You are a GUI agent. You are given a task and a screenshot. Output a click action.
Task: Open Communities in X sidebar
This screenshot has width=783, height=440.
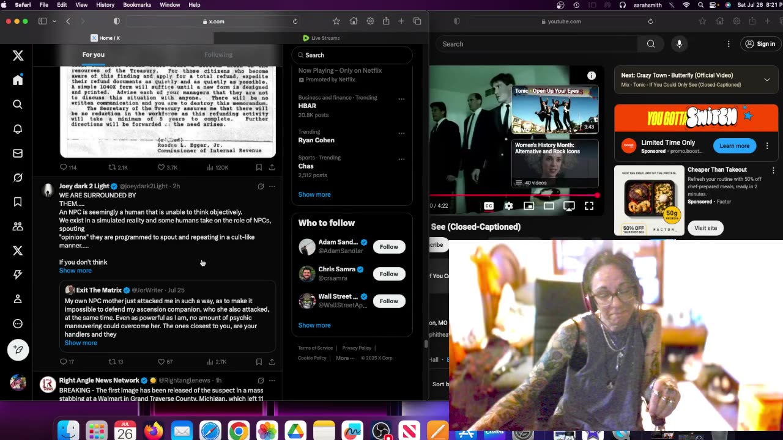click(x=18, y=226)
